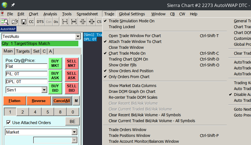Screen dimensions: 251x145
Task: Click the BE button
Action: point(72,122)
